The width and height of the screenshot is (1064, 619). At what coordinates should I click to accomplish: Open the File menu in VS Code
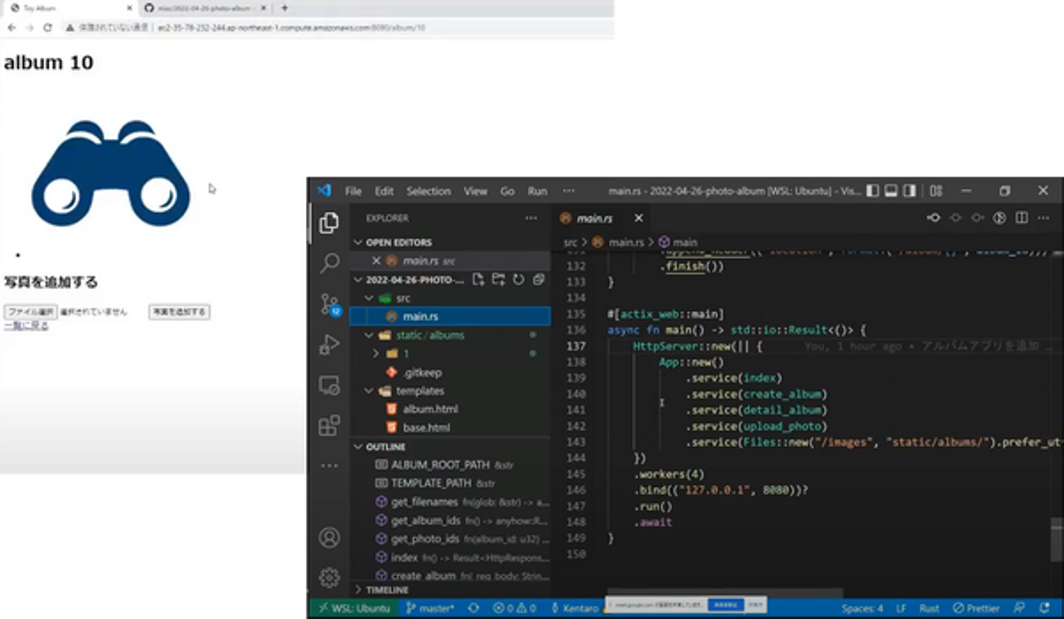[x=353, y=191]
